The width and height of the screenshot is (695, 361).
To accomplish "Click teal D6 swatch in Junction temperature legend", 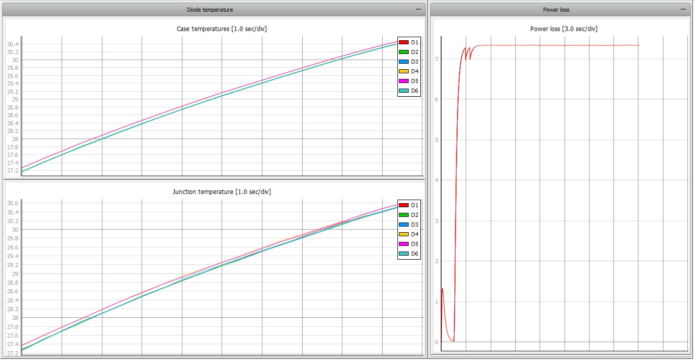I will pos(404,254).
